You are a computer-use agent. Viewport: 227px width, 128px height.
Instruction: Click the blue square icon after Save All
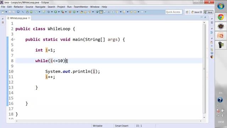point(18,12)
